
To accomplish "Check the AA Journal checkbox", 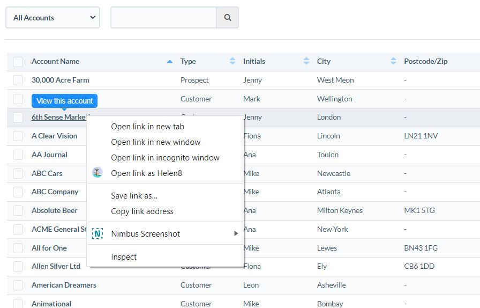I will click(x=18, y=155).
